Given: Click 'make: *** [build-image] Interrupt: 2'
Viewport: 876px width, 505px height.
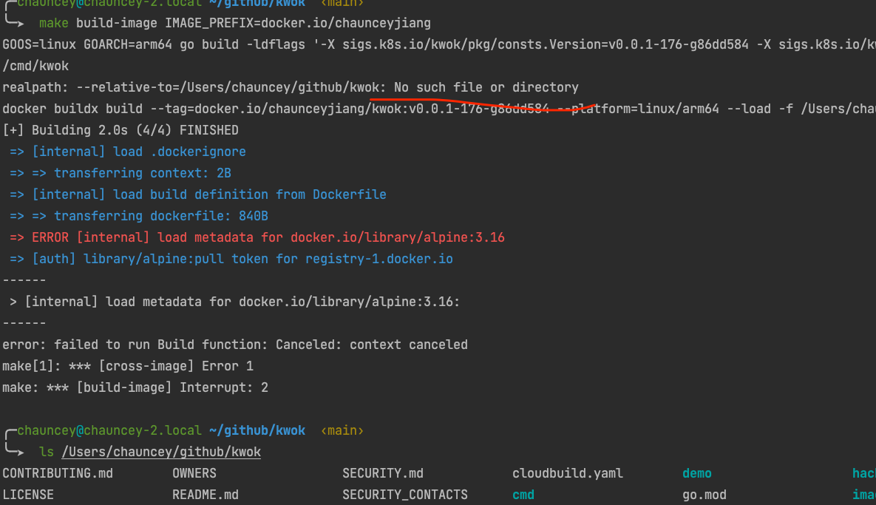Looking at the screenshot, I should click(135, 387).
